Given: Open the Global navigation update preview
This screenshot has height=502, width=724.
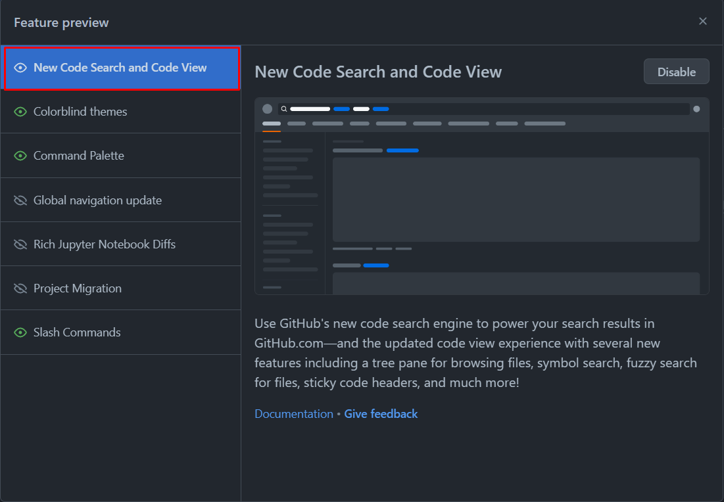Looking at the screenshot, I should coord(120,200).
